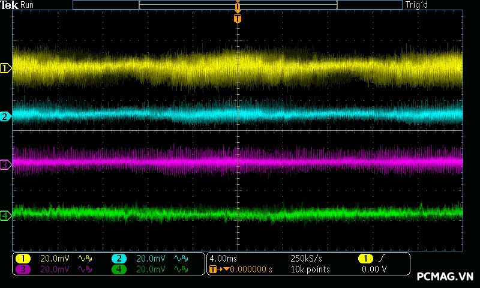The height and width of the screenshot is (288, 480).
Task: Click the 10k points record length
Action: click(x=310, y=269)
